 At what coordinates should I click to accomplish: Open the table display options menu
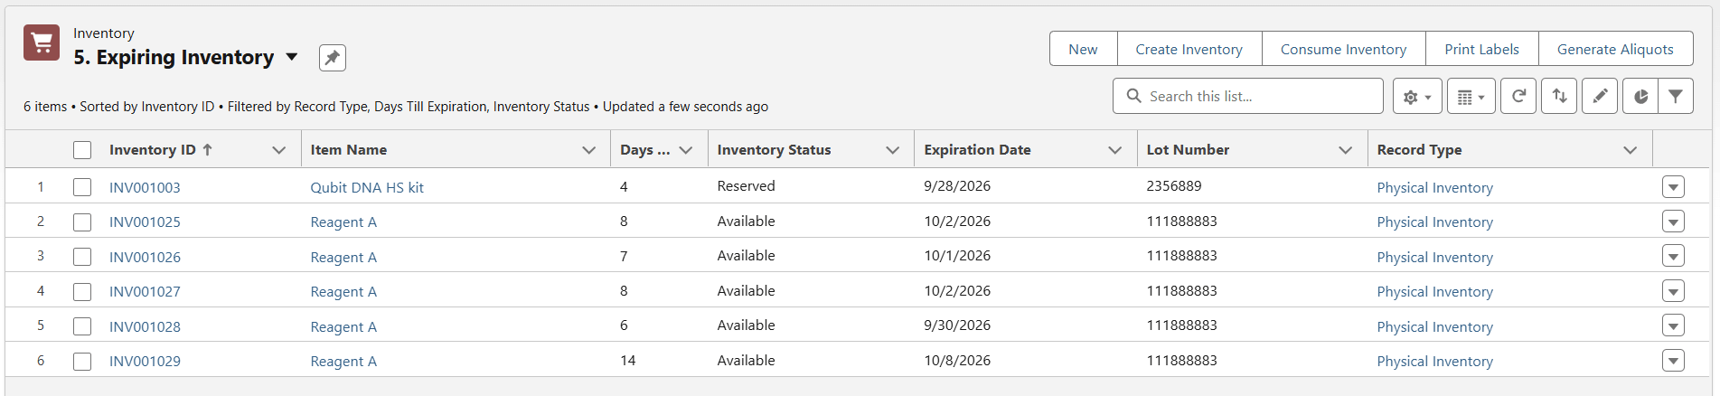[x=1471, y=96]
